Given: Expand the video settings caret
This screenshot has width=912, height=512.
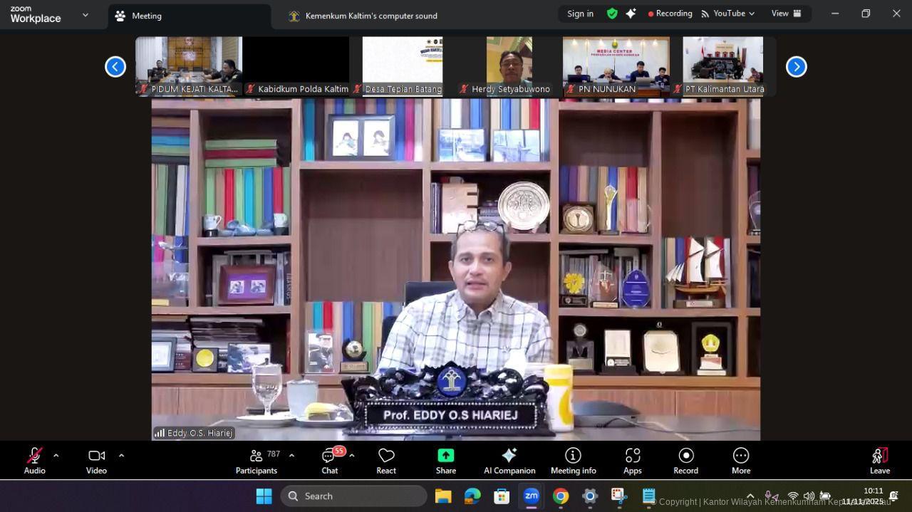Looking at the screenshot, I should tap(121, 455).
